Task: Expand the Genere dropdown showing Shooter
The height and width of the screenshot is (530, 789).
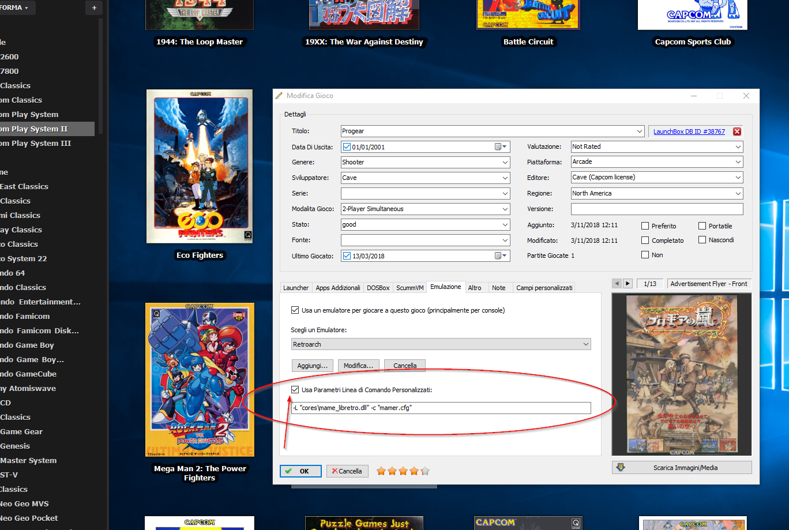Action: click(x=505, y=163)
